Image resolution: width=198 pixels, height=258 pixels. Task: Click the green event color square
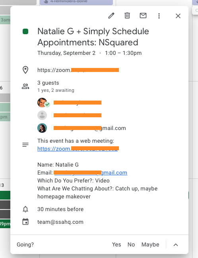pyautogui.click(x=25, y=31)
